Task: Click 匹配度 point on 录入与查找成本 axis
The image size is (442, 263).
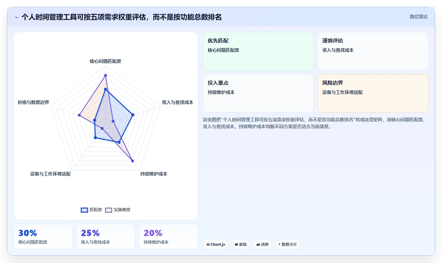Action: tap(133, 115)
